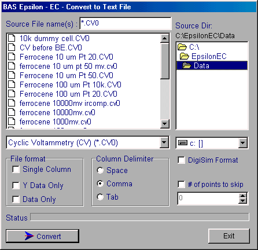Screen dimensions: 258x250
Task: Enable Single Column file format
Action: tap(16, 170)
